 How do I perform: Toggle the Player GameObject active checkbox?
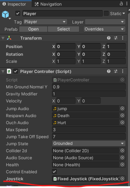pos(18,13)
